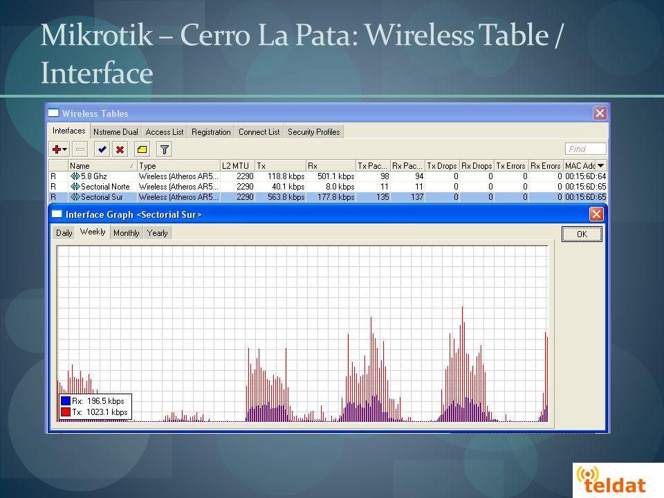Click the red plus Add button
This screenshot has width=664, height=498.
point(56,149)
